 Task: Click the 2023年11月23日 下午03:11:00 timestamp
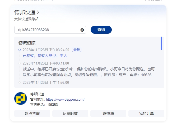[46, 63]
